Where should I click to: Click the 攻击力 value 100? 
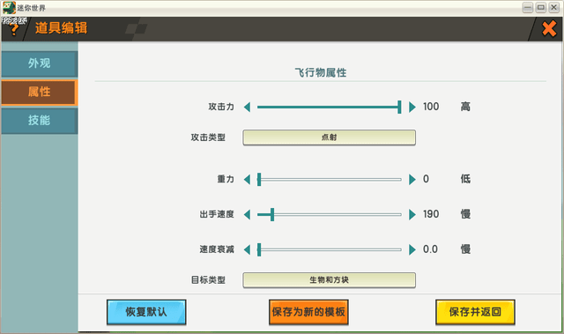click(x=431, y=107)
